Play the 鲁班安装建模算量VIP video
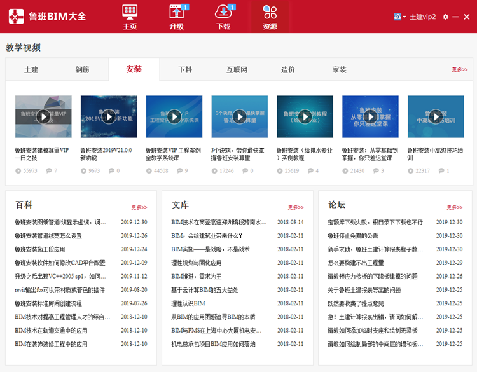The width and height of the screenshot is (477, 372). point(43,117)
